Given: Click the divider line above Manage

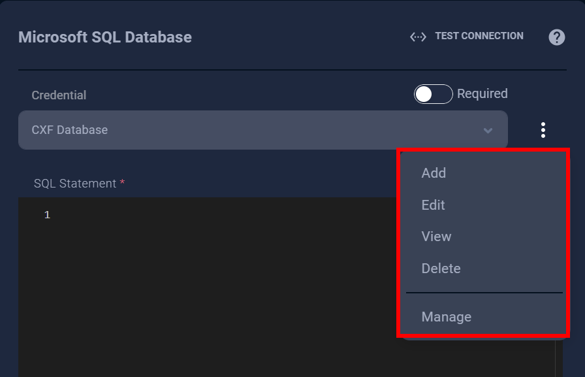Looking at the screenshot, I should 484,293.
